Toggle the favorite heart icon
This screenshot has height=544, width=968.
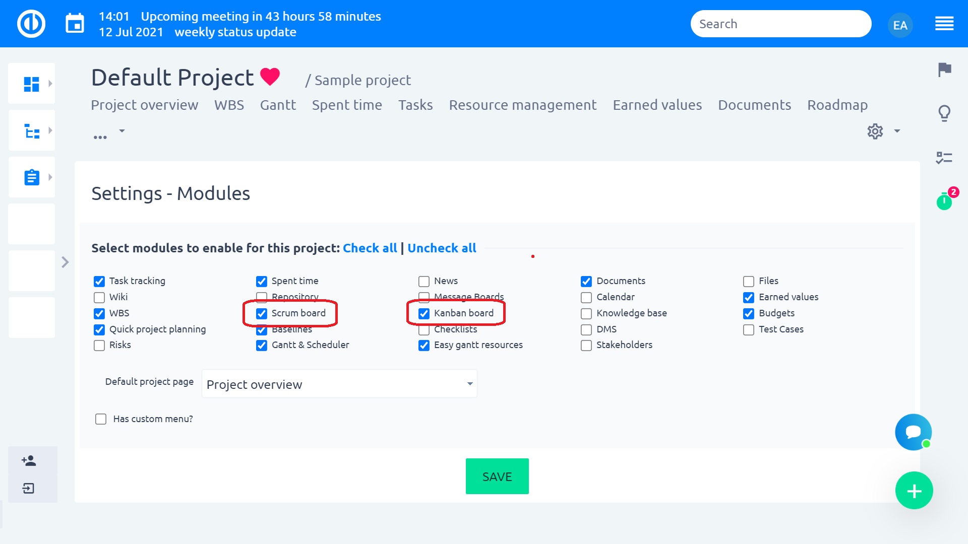(x=270, y=77)
